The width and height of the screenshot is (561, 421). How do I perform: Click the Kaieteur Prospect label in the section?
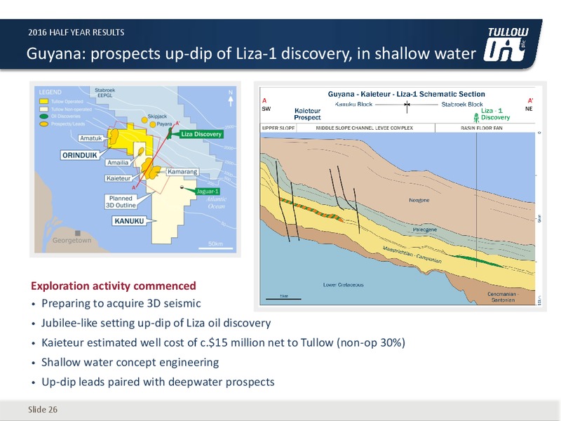pos(307,114)
